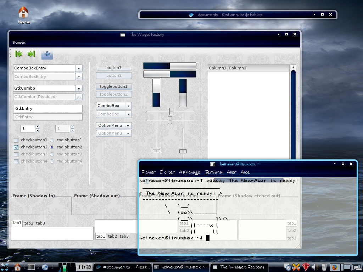363x272 pixels.
Task: Switch to tab3 in the top-tab notebook
Action: (x=40, y=223)
